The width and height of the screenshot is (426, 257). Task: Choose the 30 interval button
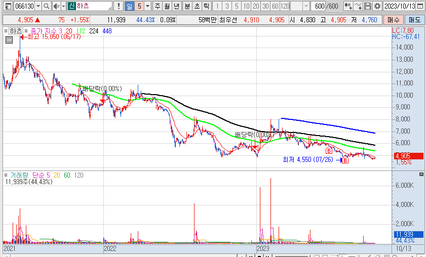point(266,6)
